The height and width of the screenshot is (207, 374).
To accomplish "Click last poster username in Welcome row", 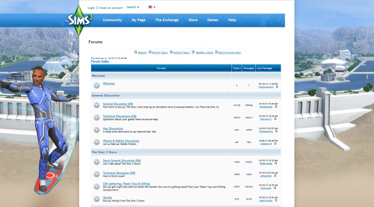I will point(266,87).
